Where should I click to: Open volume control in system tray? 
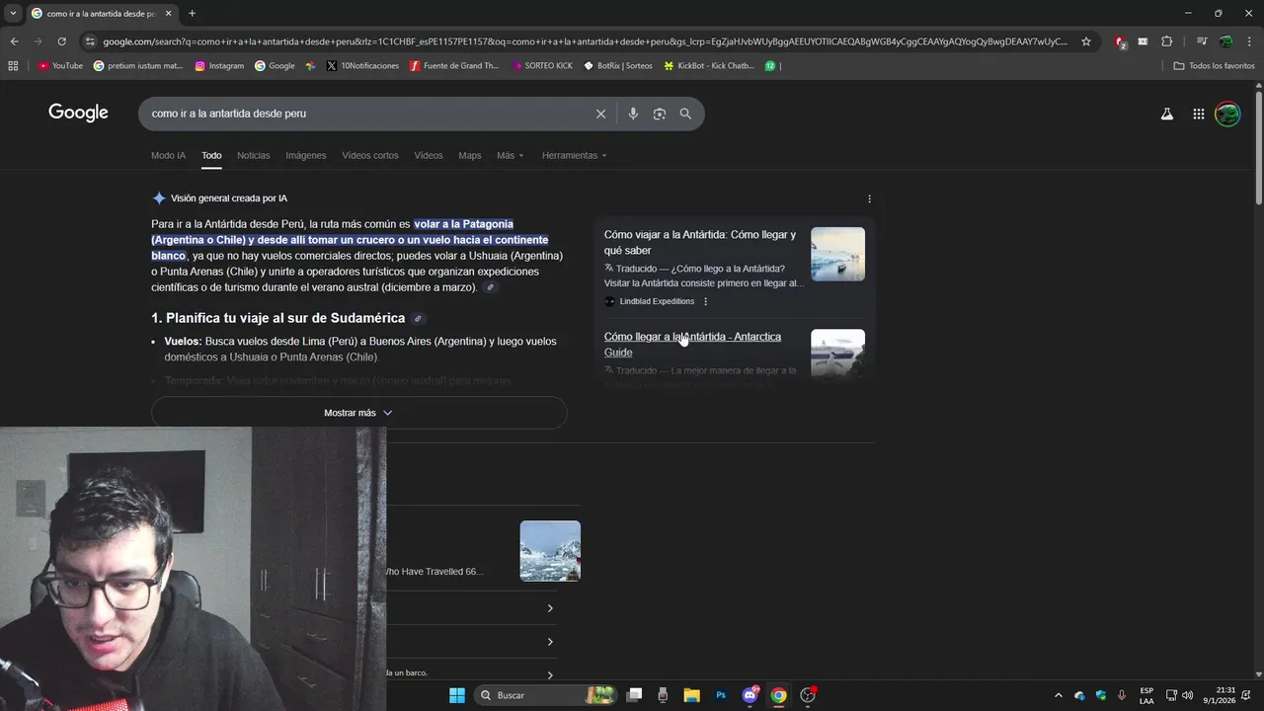[1187, 695]
